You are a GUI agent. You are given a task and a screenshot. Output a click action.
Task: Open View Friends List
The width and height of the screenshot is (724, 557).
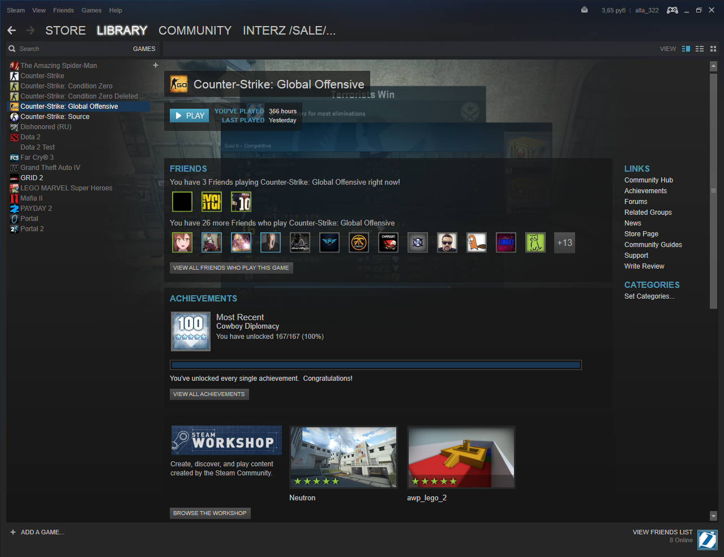[x=663, y=532]
